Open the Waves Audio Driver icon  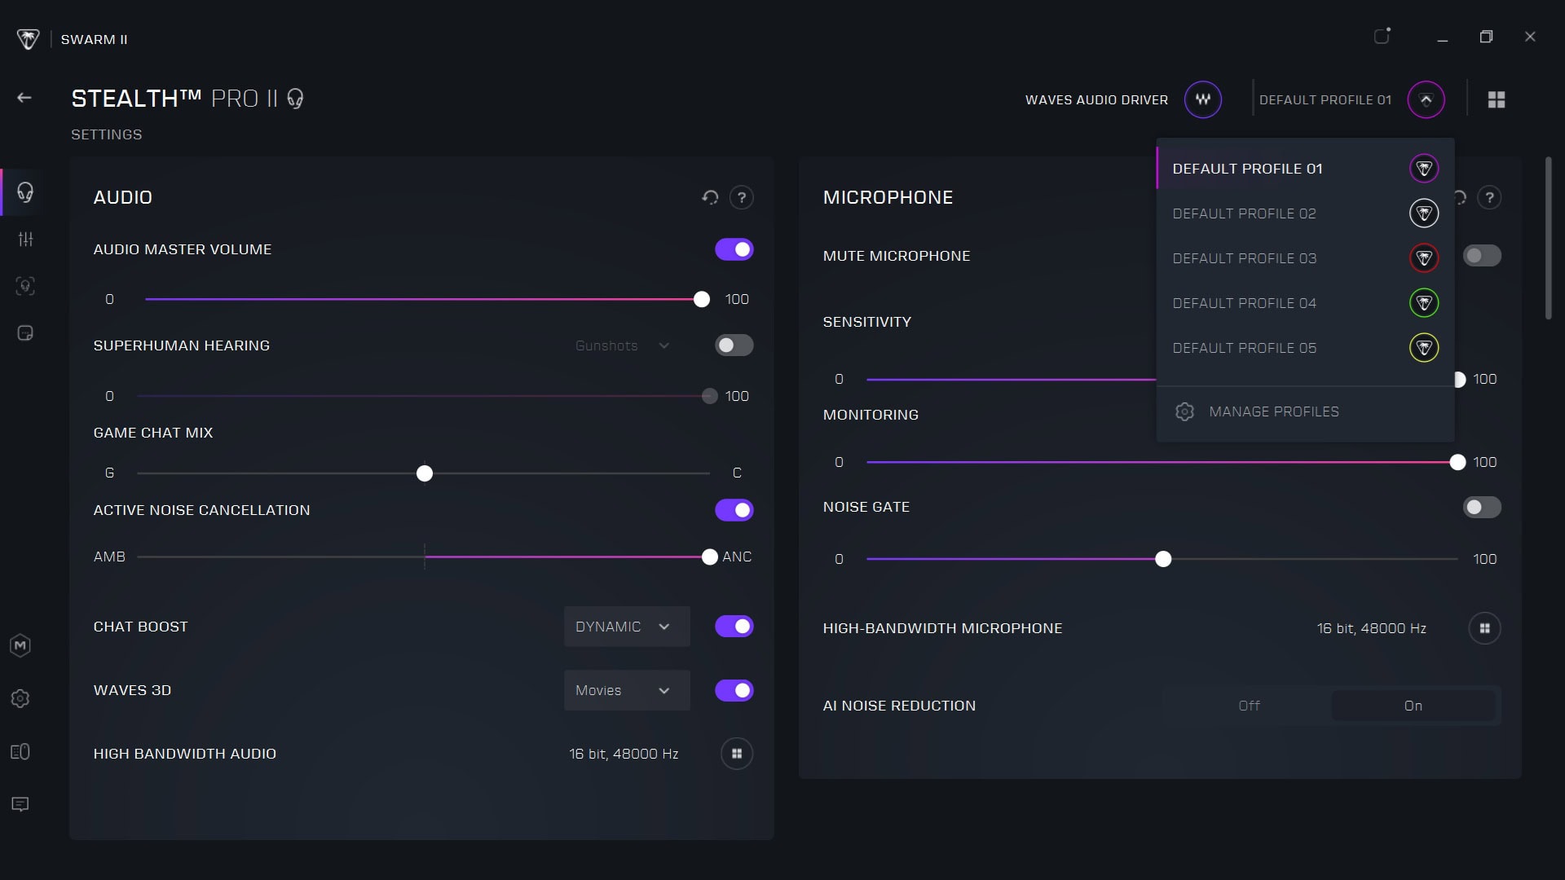1203,99
